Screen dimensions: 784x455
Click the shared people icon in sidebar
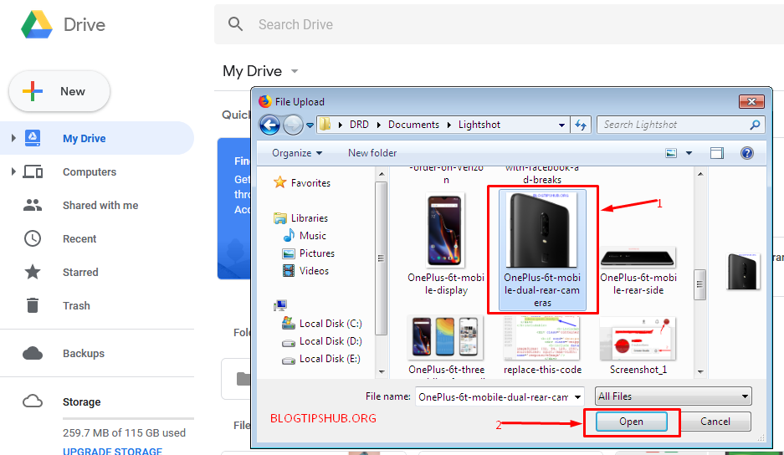point(33,205)
